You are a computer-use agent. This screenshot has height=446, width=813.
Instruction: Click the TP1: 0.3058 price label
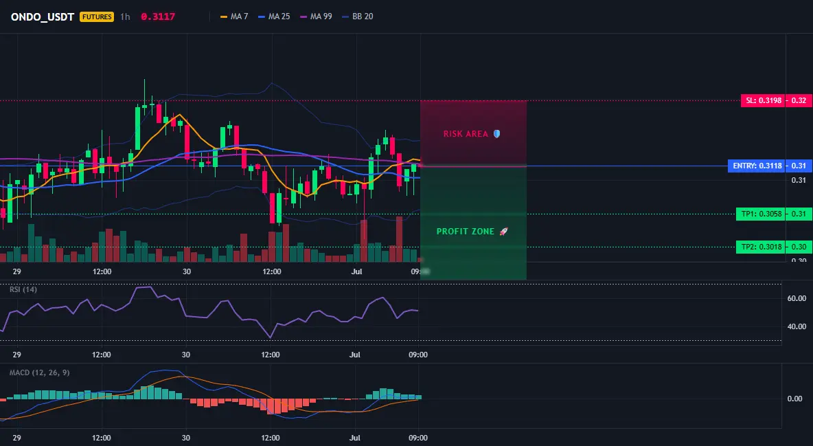click(x=761, y=214)
